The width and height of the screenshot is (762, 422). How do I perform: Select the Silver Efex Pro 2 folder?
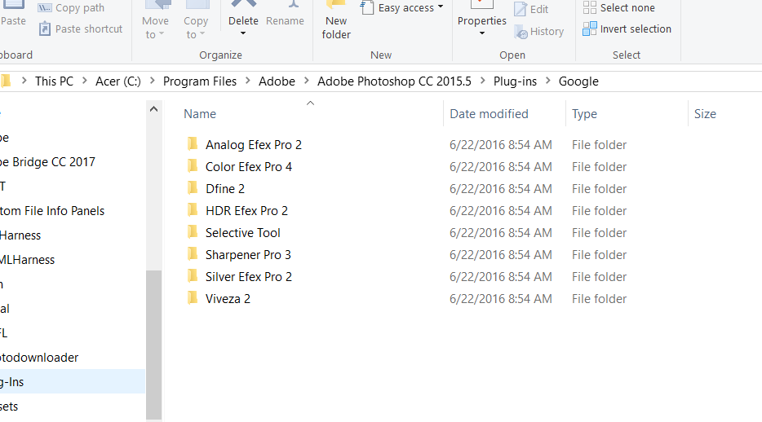click(248, 277)
